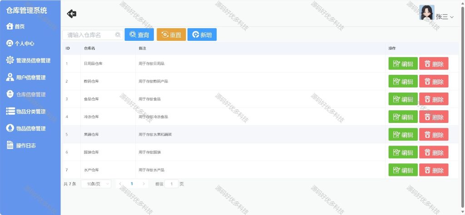
Task: Open the 10条/页 page size dropdown
Action: click(x=96, y=184)
